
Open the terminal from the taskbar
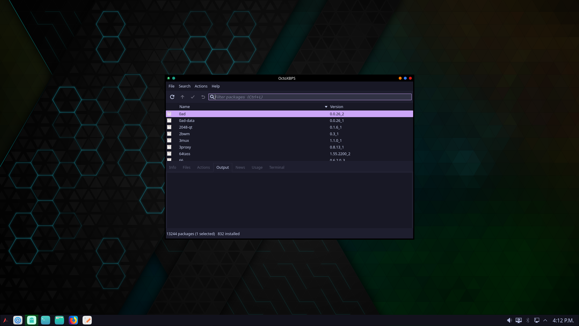pos(46,320)
